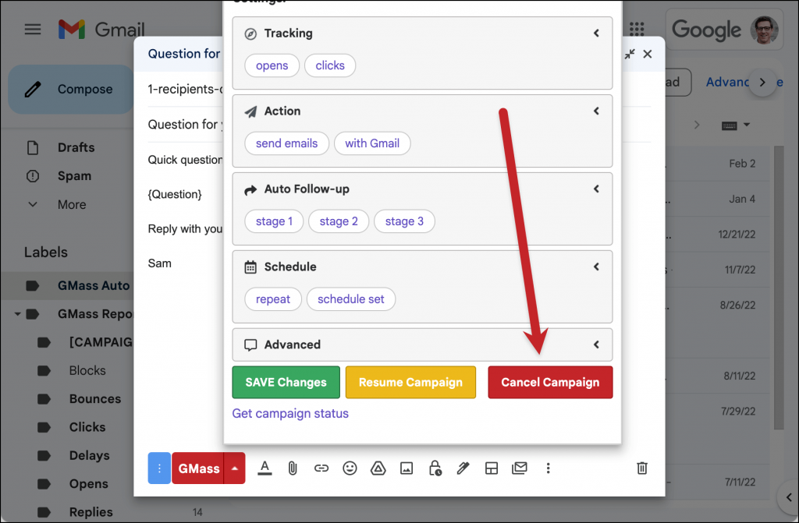Open the emoji picker
This screenshot has width=799, height=523.
coord(350,468)
